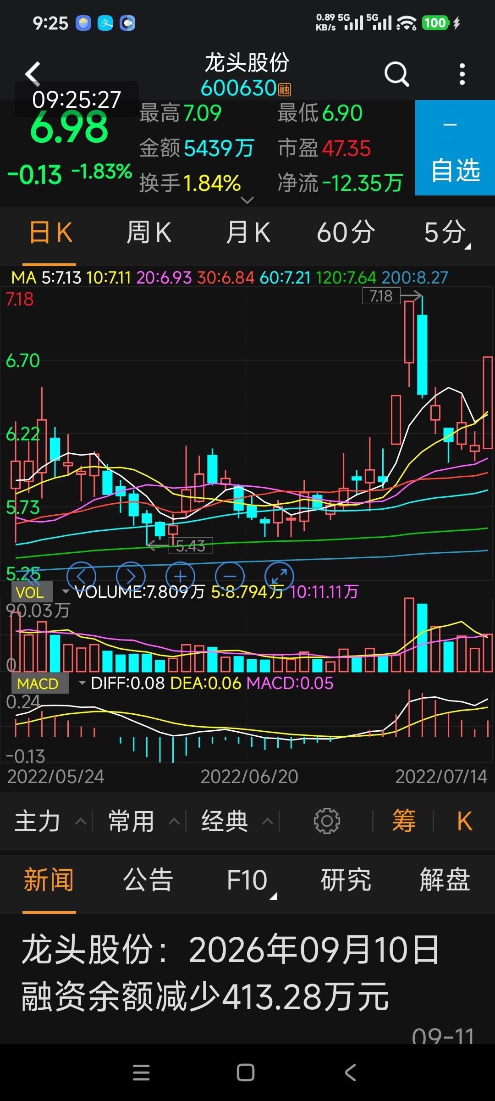
Task: Open chart settings gear icon
Action: (327, 821)
